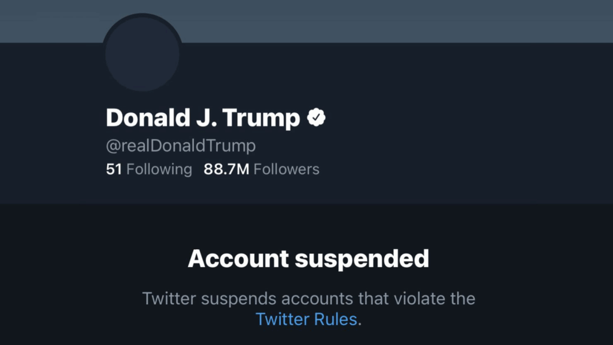Select the blue verification icon next to name
613x345 pixels.
point(317,117)
